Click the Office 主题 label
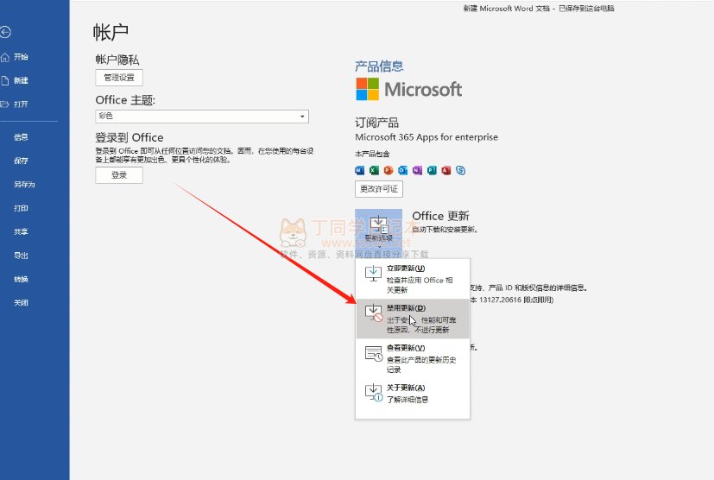Image resolution: width=714 pixels, height=480 pixels. [125, 100]
